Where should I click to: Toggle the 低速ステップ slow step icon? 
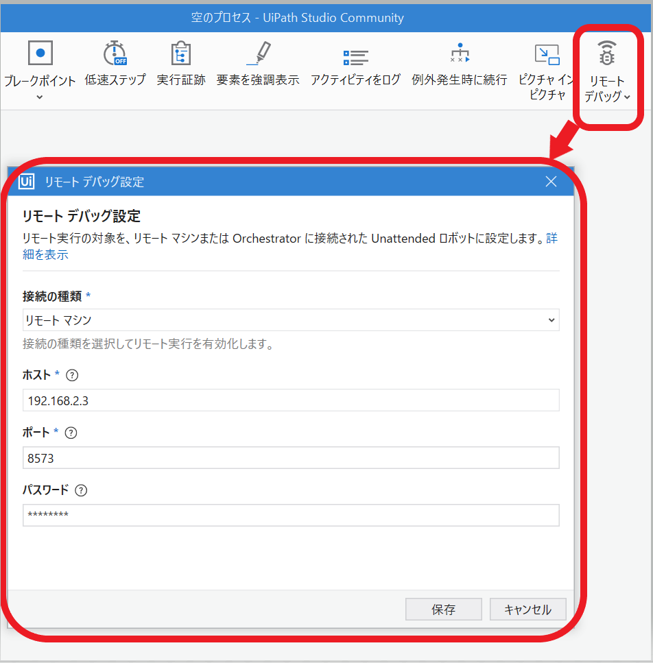tap(115, 53)
